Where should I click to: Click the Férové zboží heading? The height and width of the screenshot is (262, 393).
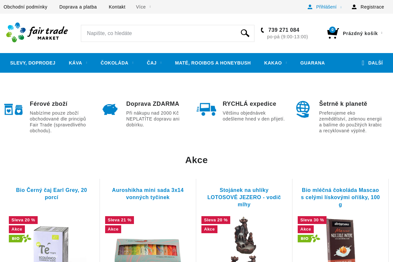pyautogui.click(x=48, y=104)
